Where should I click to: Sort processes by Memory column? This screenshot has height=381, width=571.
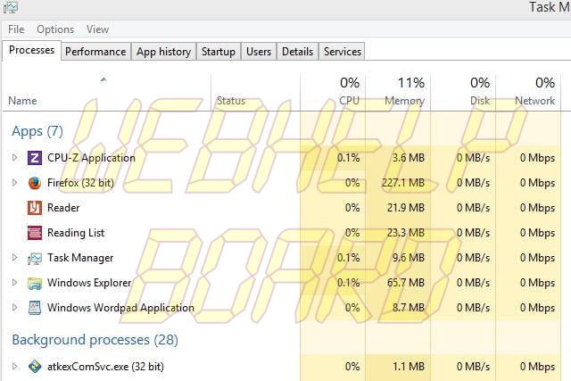click(398, 92)
